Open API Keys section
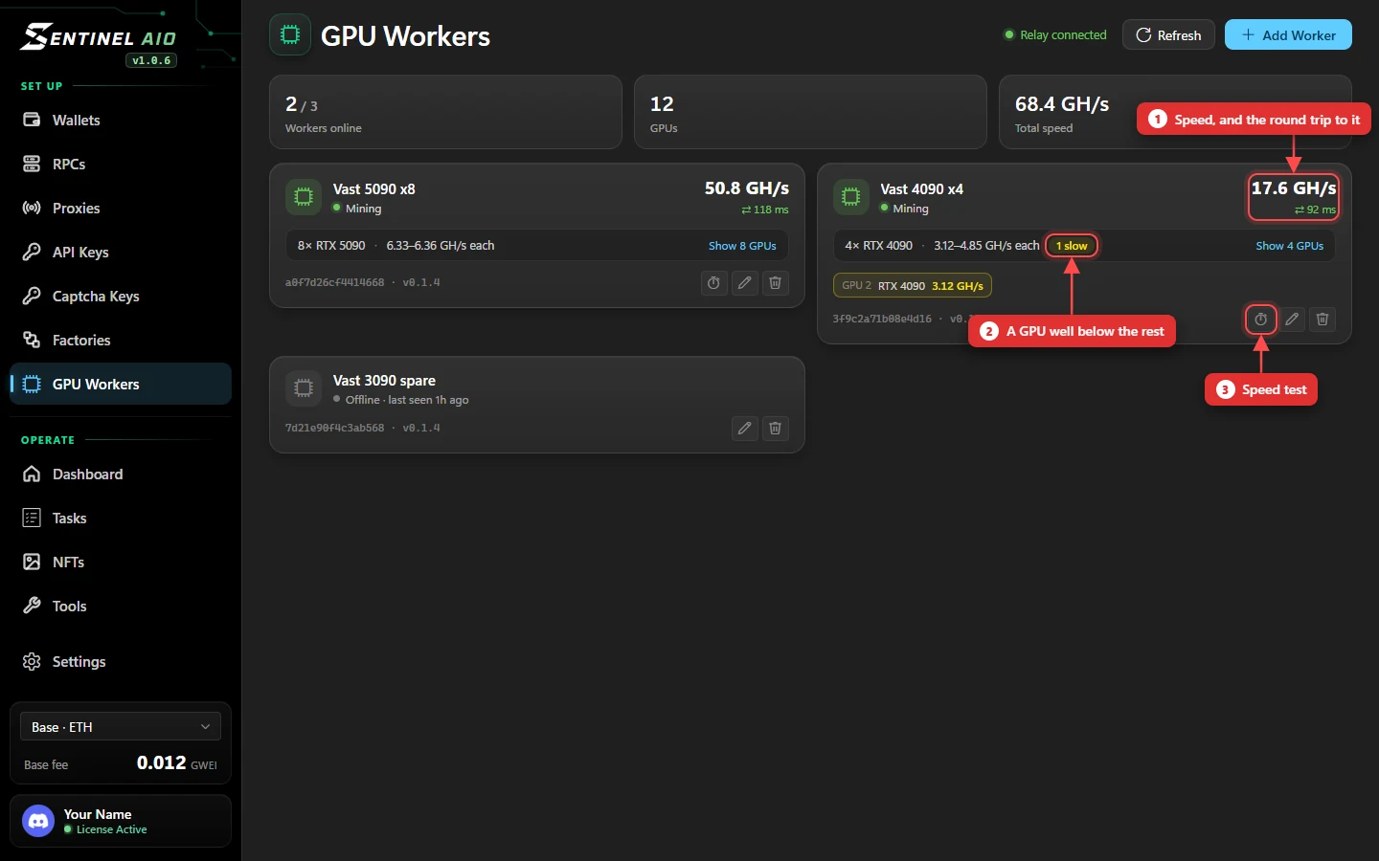The image size is (1379, 861). coord(121,253)
